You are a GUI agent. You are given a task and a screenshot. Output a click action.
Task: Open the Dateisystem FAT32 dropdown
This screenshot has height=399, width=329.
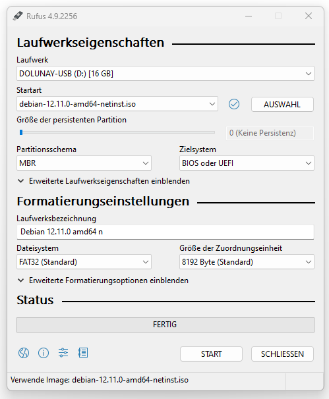(x=84, y=262)
